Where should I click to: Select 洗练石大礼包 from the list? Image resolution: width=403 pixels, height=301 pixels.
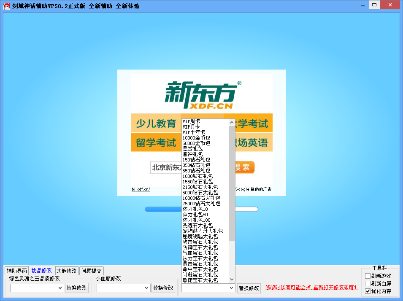pos(205,226)
